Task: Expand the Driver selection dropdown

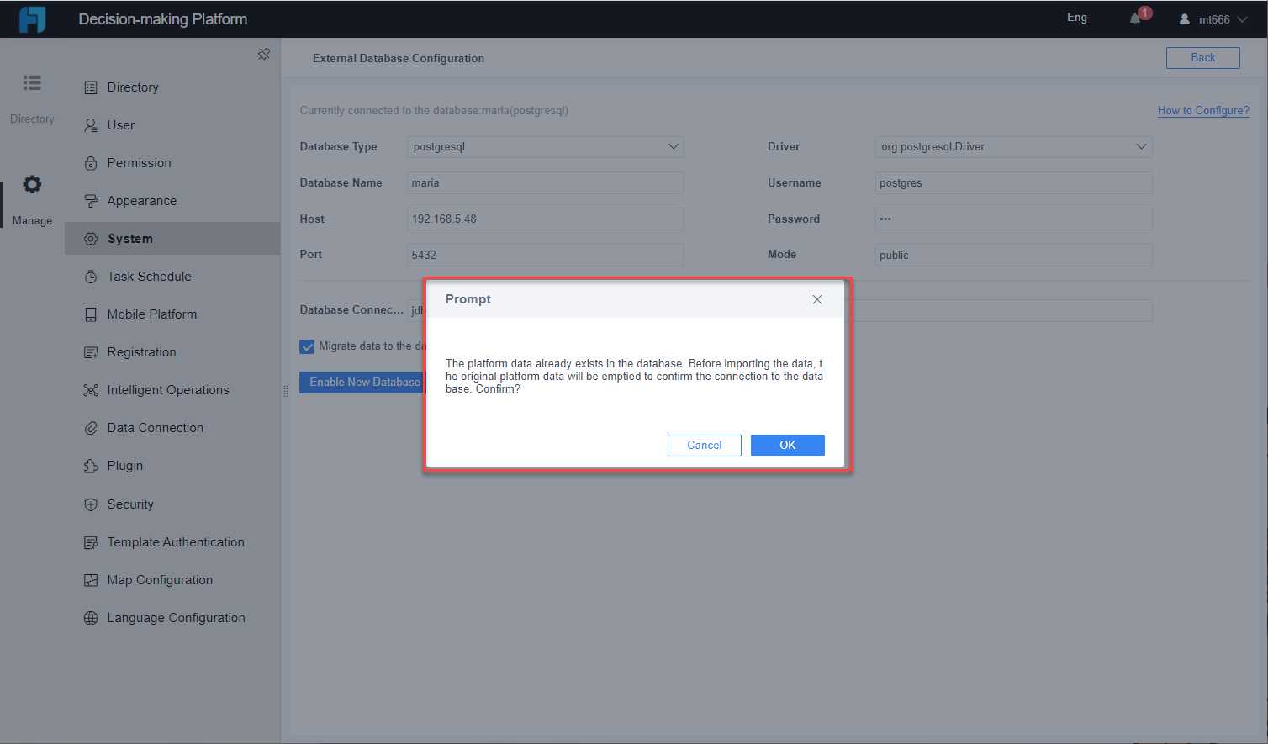Action: click(1141, 146)
